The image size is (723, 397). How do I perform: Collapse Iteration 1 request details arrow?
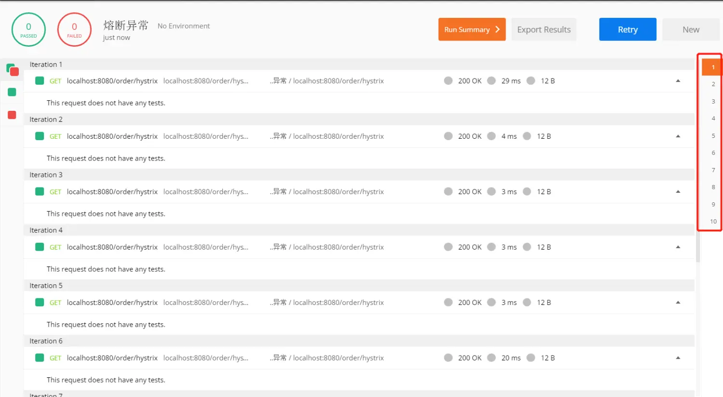point(678,81)
